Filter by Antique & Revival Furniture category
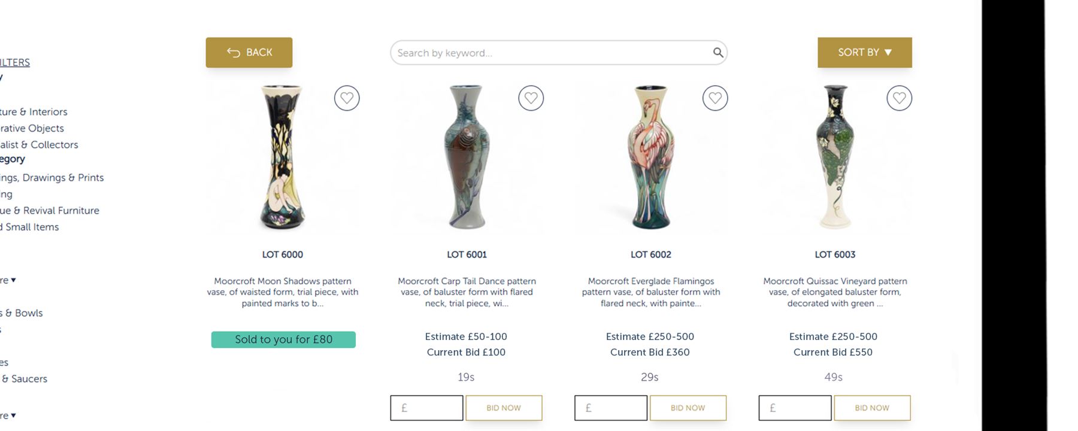This screenshot has height=431, width=1078. point(50,211)
